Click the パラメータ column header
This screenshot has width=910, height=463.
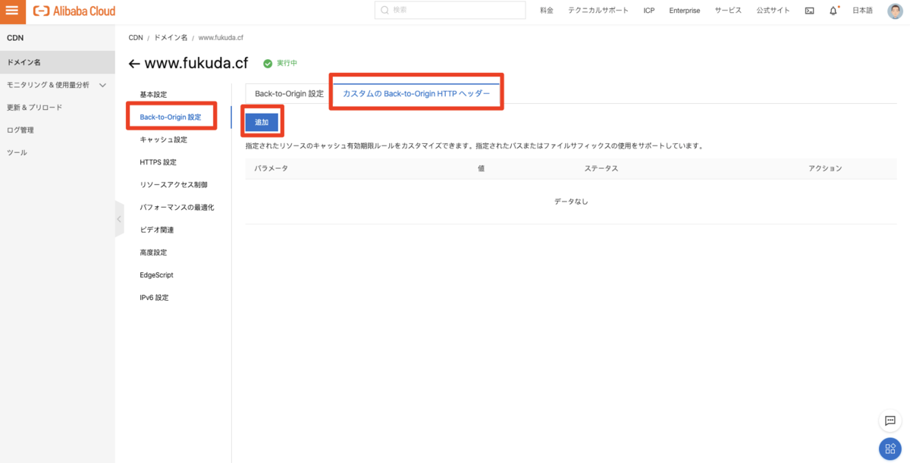(x=271, y=168)
